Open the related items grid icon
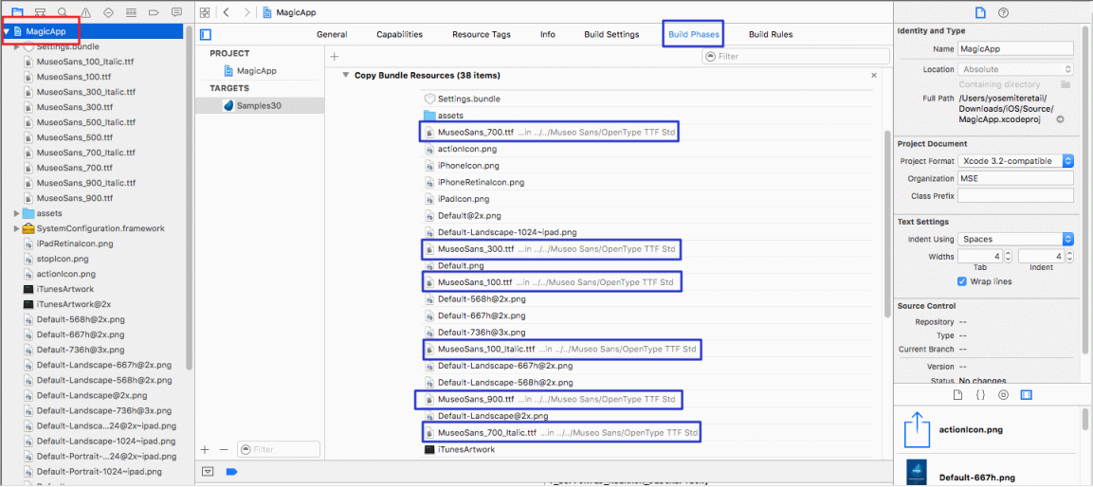 point(205,12)
